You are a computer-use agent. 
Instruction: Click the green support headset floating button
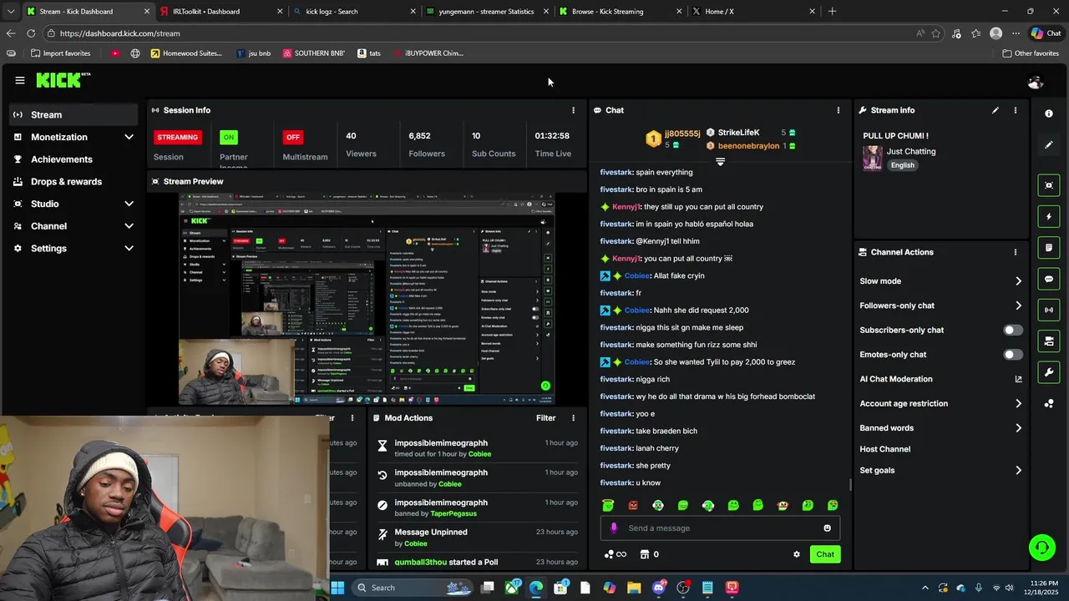pos(1041,548)
